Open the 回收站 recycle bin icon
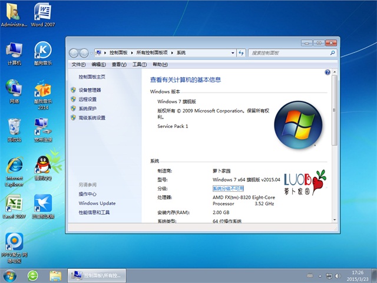 [14, 130]
